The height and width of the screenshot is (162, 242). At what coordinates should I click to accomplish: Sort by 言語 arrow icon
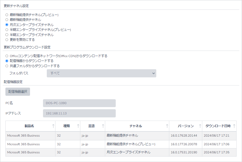coord(103,126)
